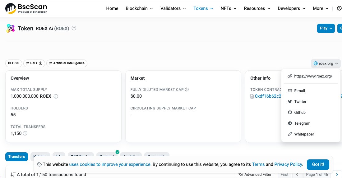Open the Terms link

pos(258,164)
